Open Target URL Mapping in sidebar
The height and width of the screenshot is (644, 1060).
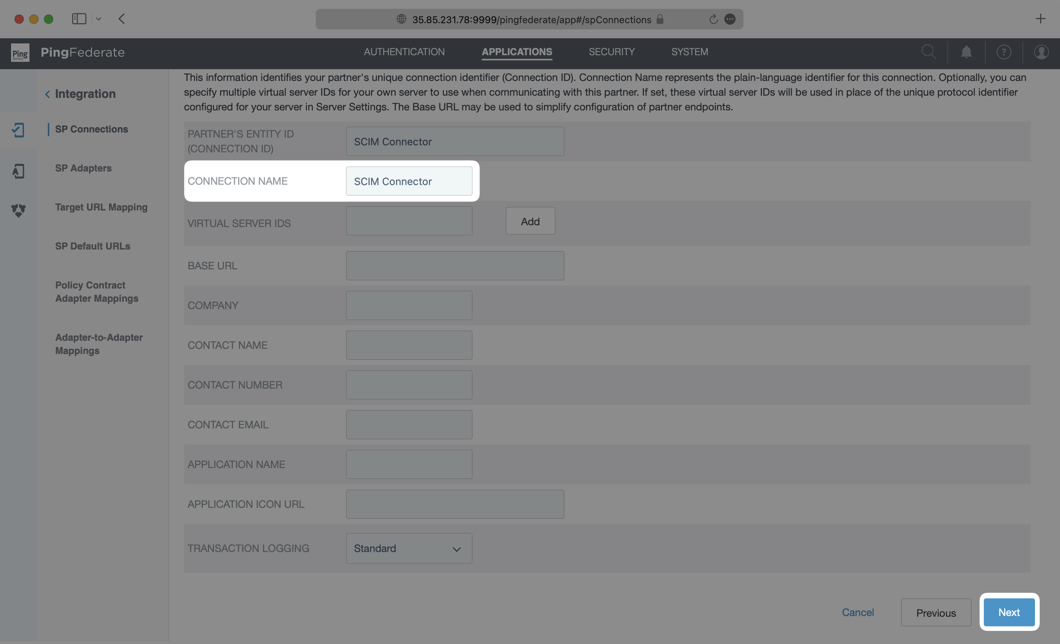coord(102,207)
